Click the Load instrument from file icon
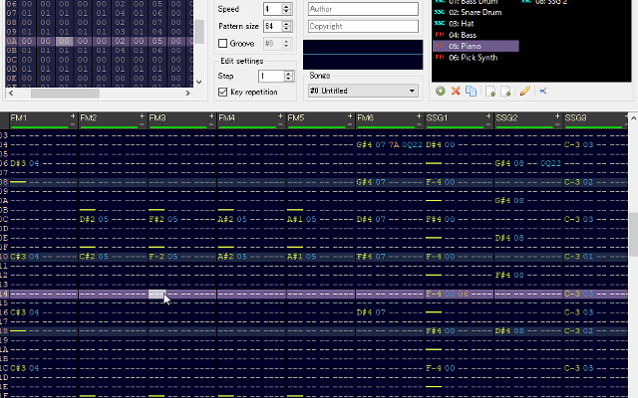638x398 pixels. click(490, 91)
